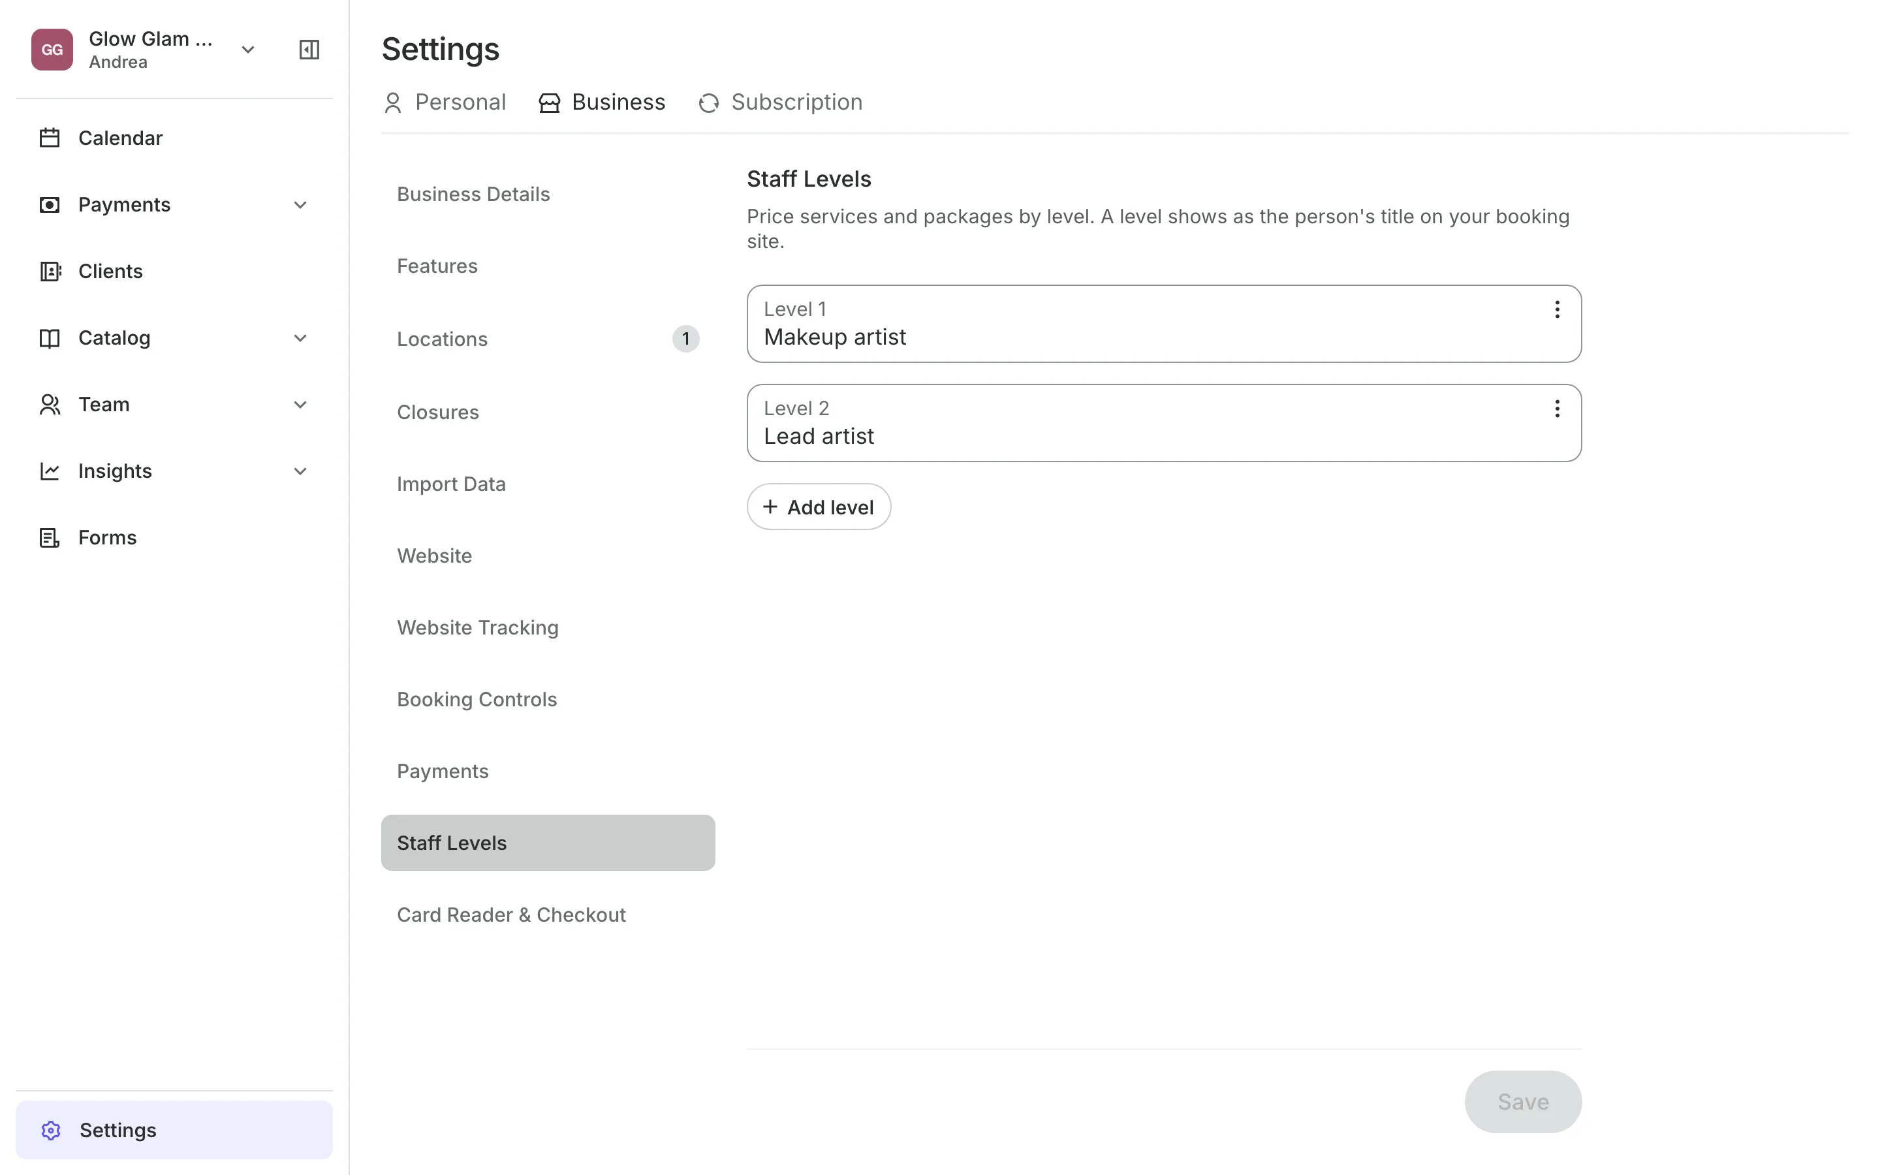This screenshot has height=1175, width=1880.
Task: Click the Save button
Action: pos(1523,1102)
